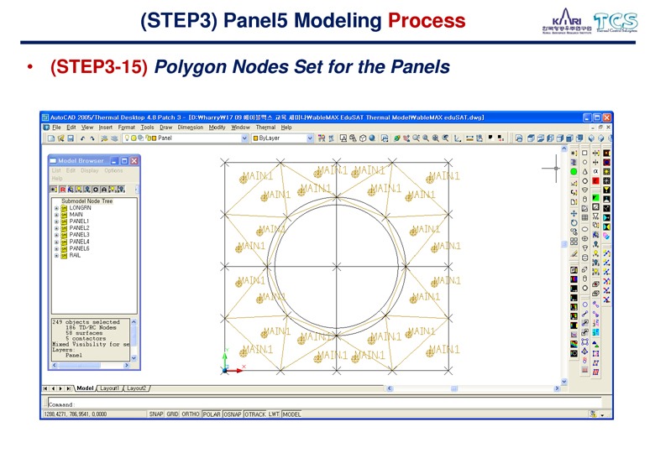Viewport: 655px width, 453px height.
Task: Open the Insert menu
Action: click(105, 128)
